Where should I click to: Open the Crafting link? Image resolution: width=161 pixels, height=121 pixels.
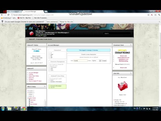pos(31,74)
